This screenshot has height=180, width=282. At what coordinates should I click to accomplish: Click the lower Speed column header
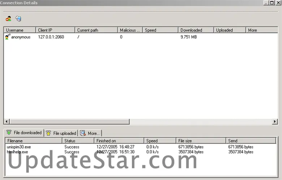(160, 141)
